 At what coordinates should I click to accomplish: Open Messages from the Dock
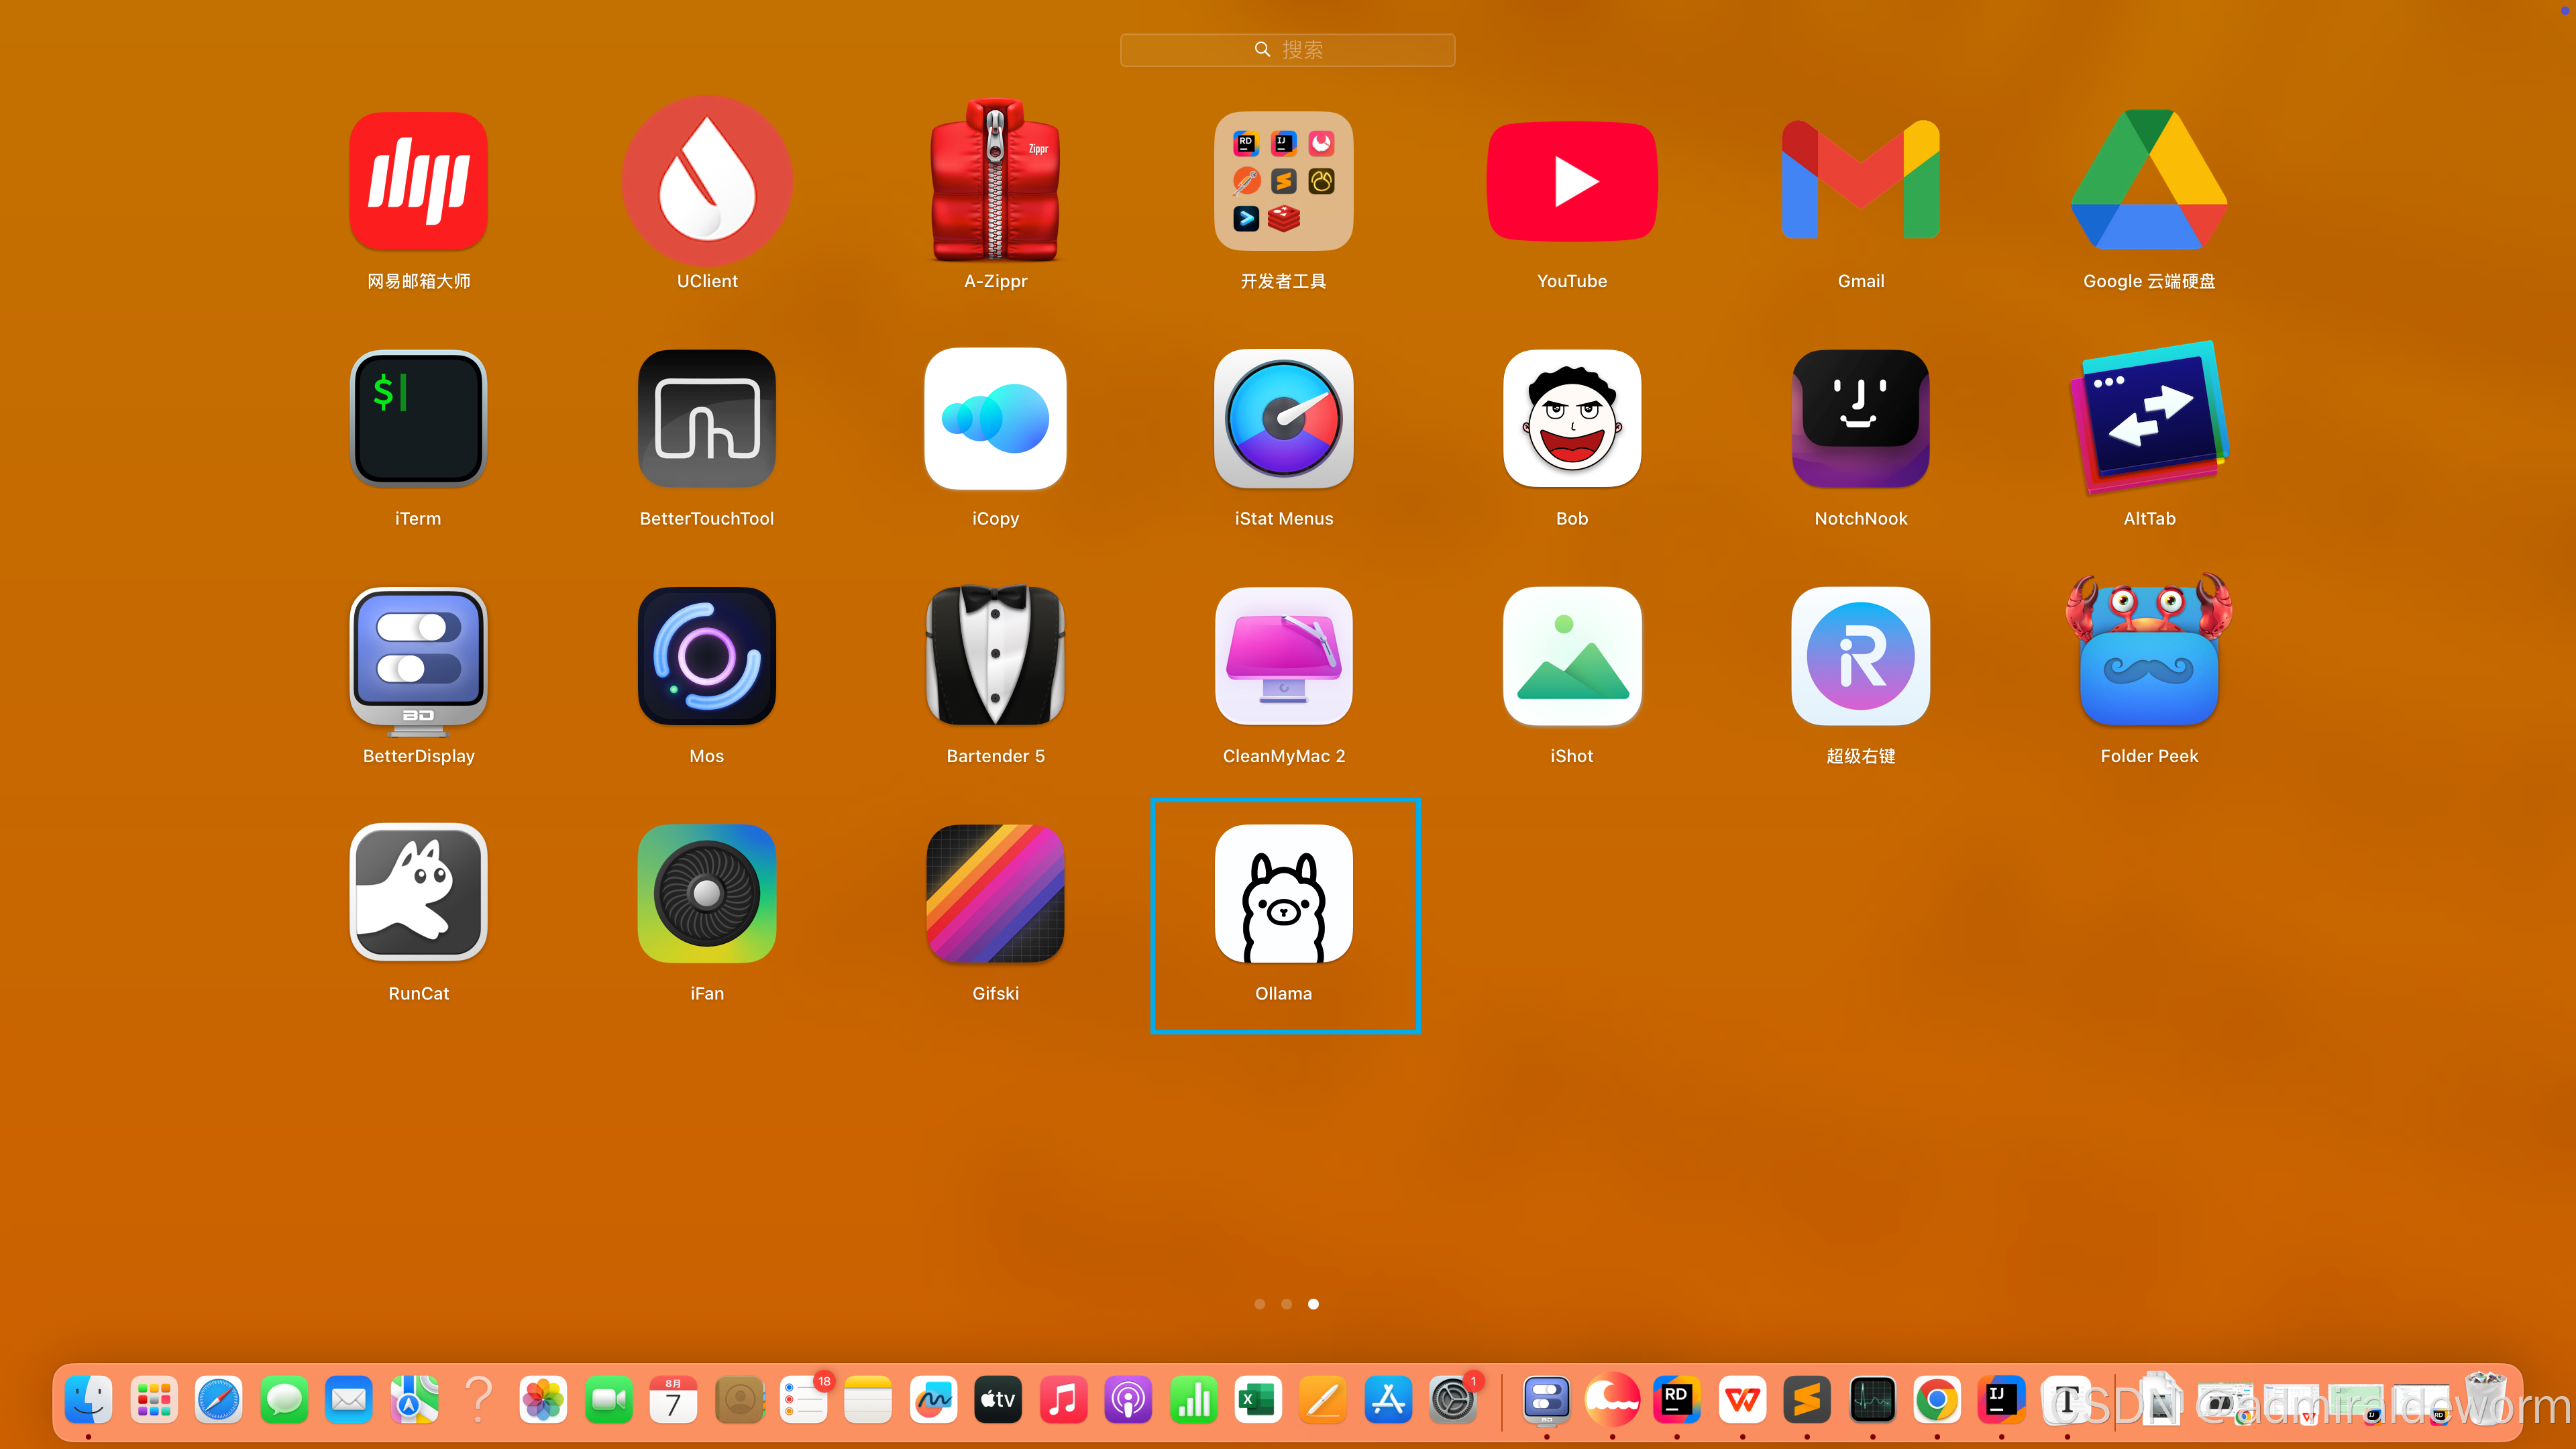pyautogui.click(x=283, y=1400)
